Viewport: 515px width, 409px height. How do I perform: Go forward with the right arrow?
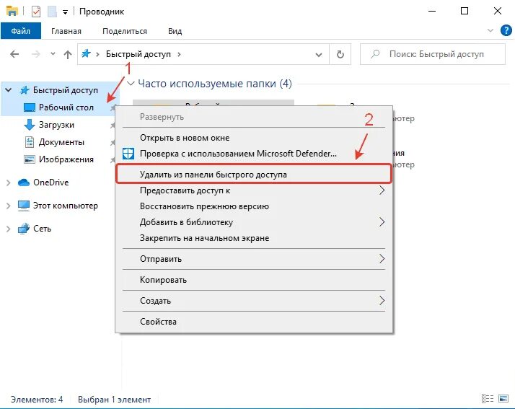(36, 54)
